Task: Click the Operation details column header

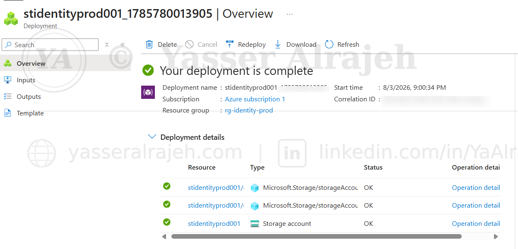Action: click(476, 168)
